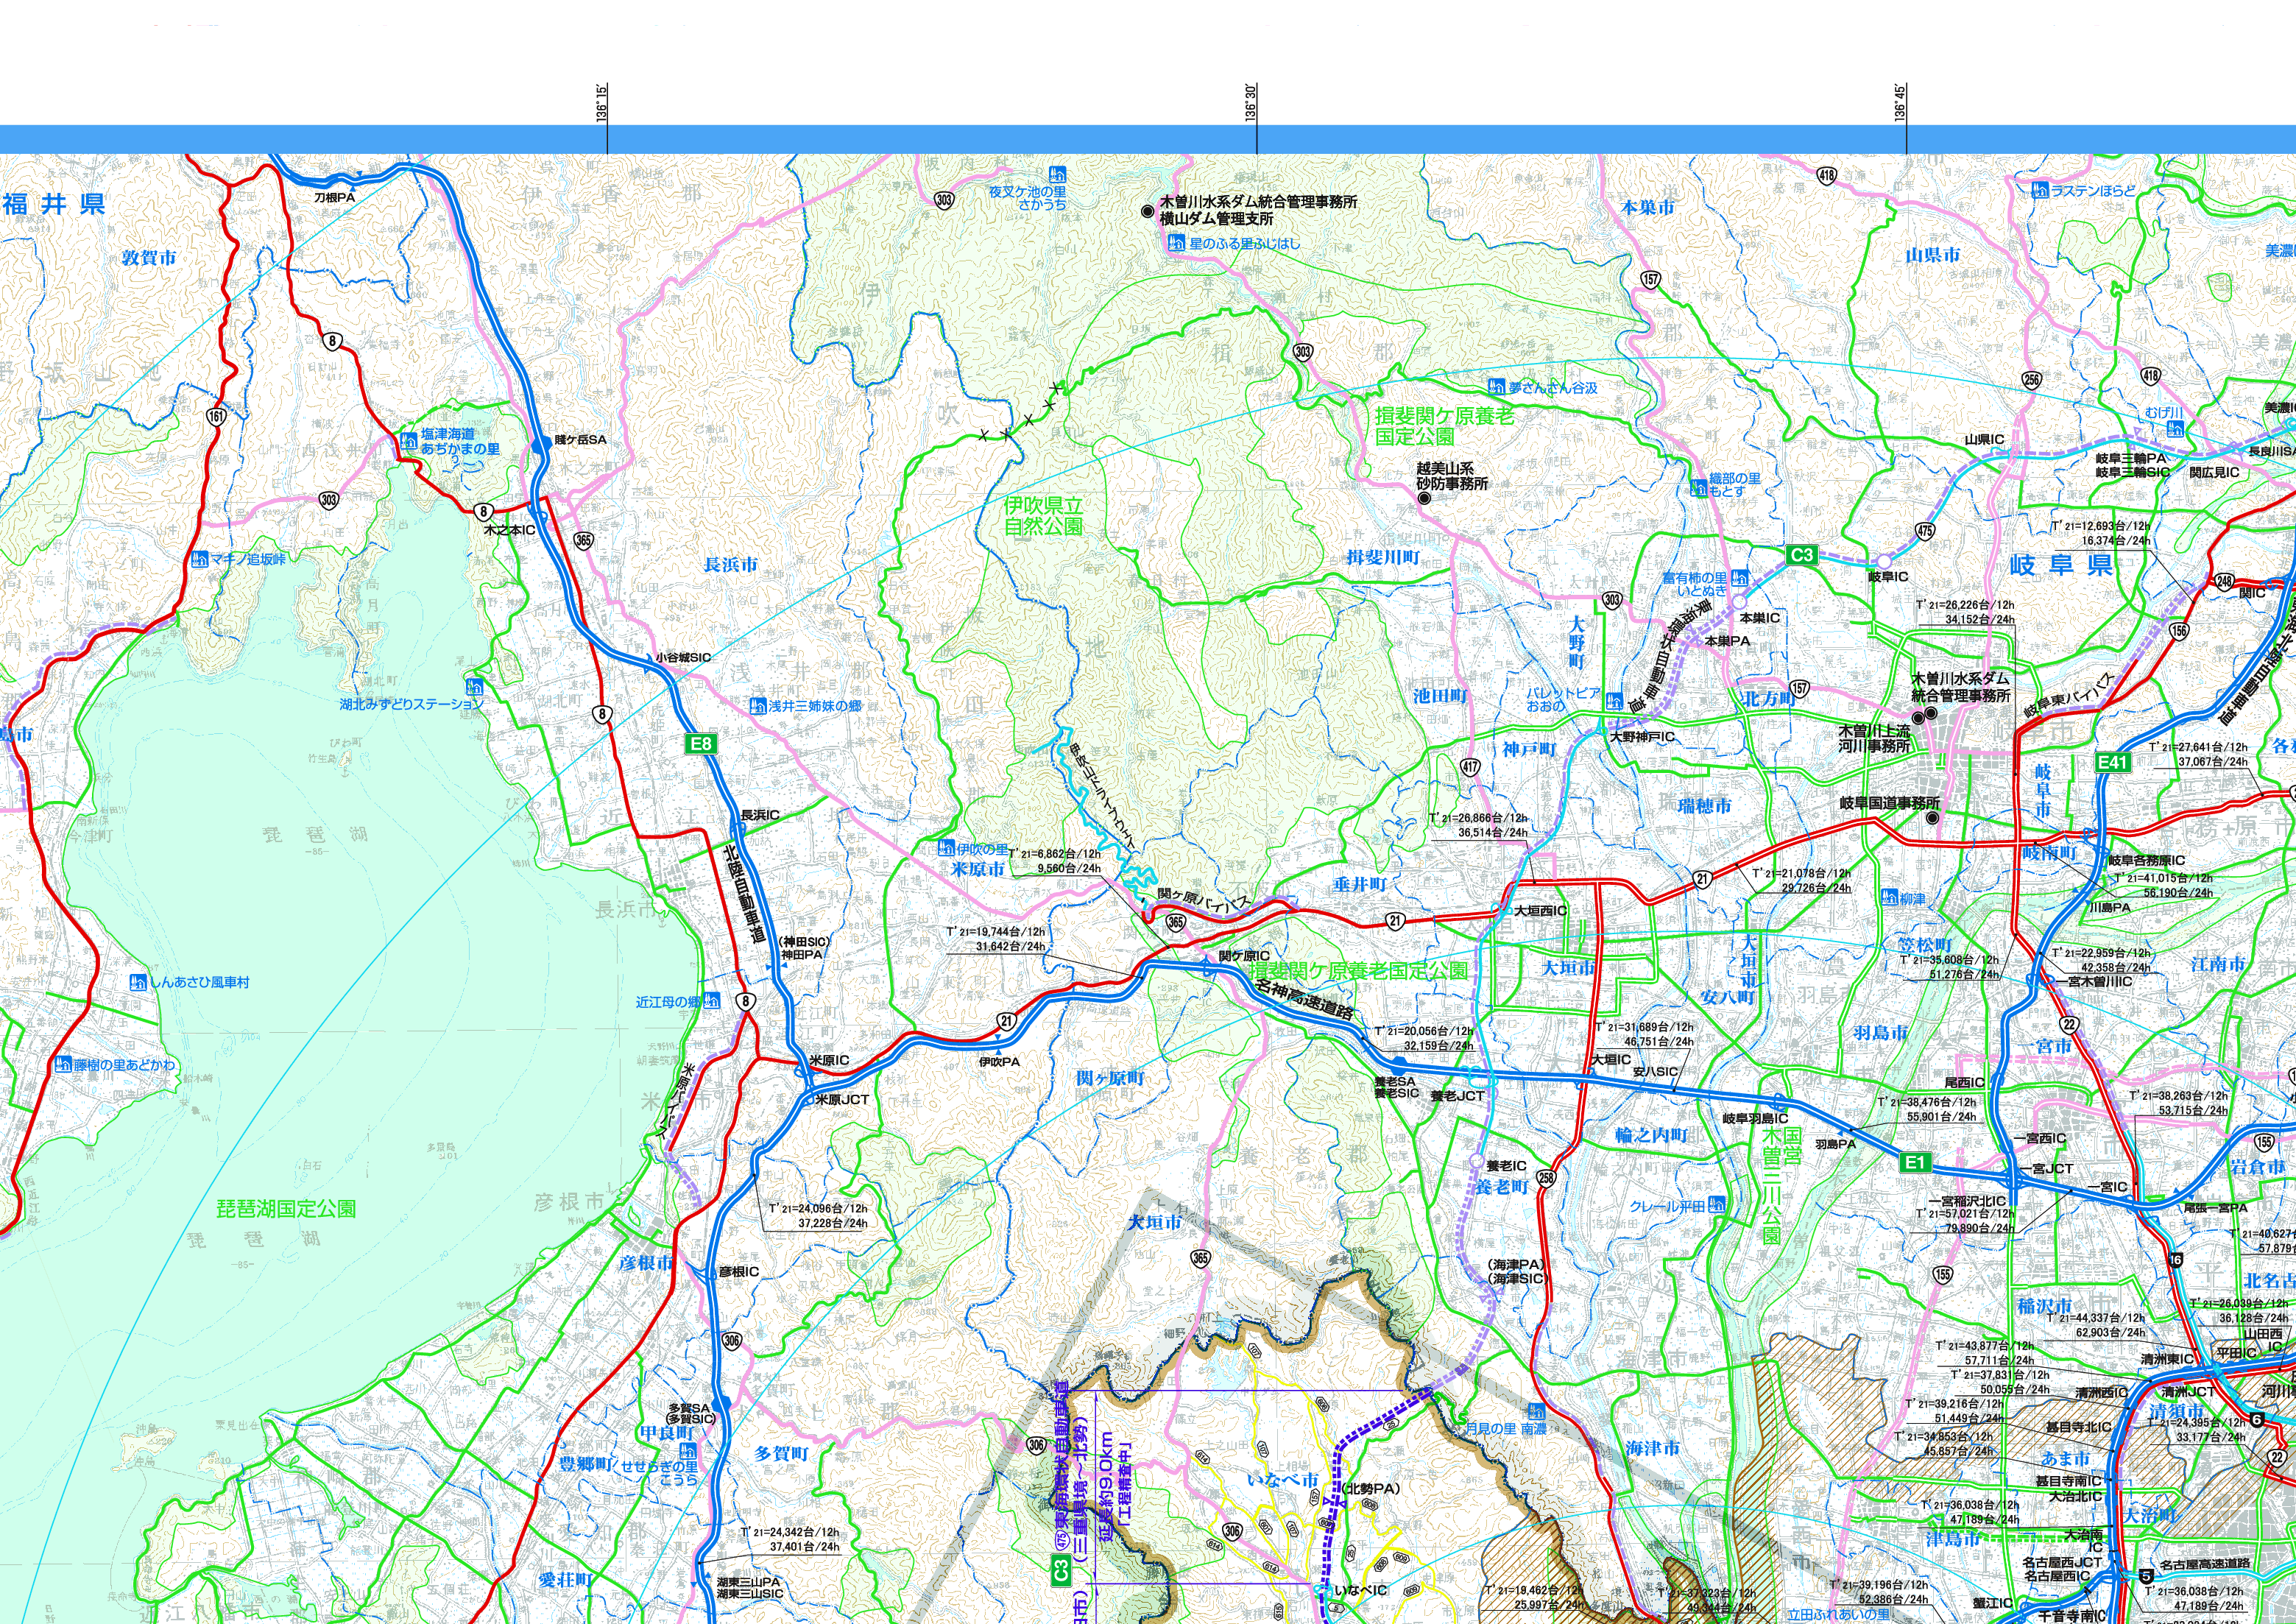Click the roadside station icon next to 近江母の郷
This screenshot has height=1624, width=2296.
[x=711, y=1000]
